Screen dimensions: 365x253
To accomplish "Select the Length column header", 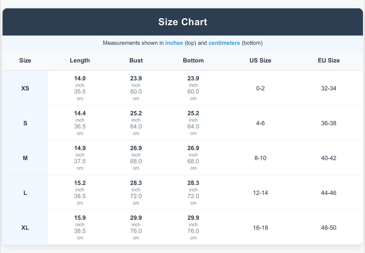I will click(x=80, y=61).
